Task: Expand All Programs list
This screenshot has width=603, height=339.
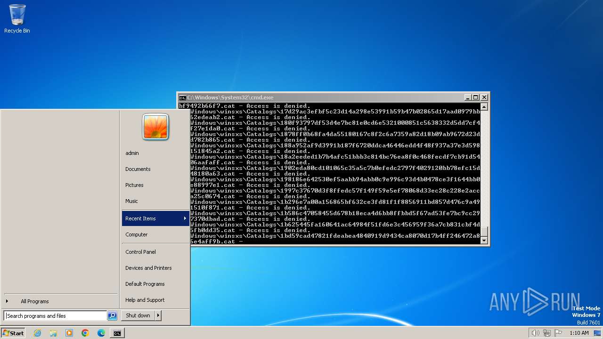Action: click(x=60, y=301)
